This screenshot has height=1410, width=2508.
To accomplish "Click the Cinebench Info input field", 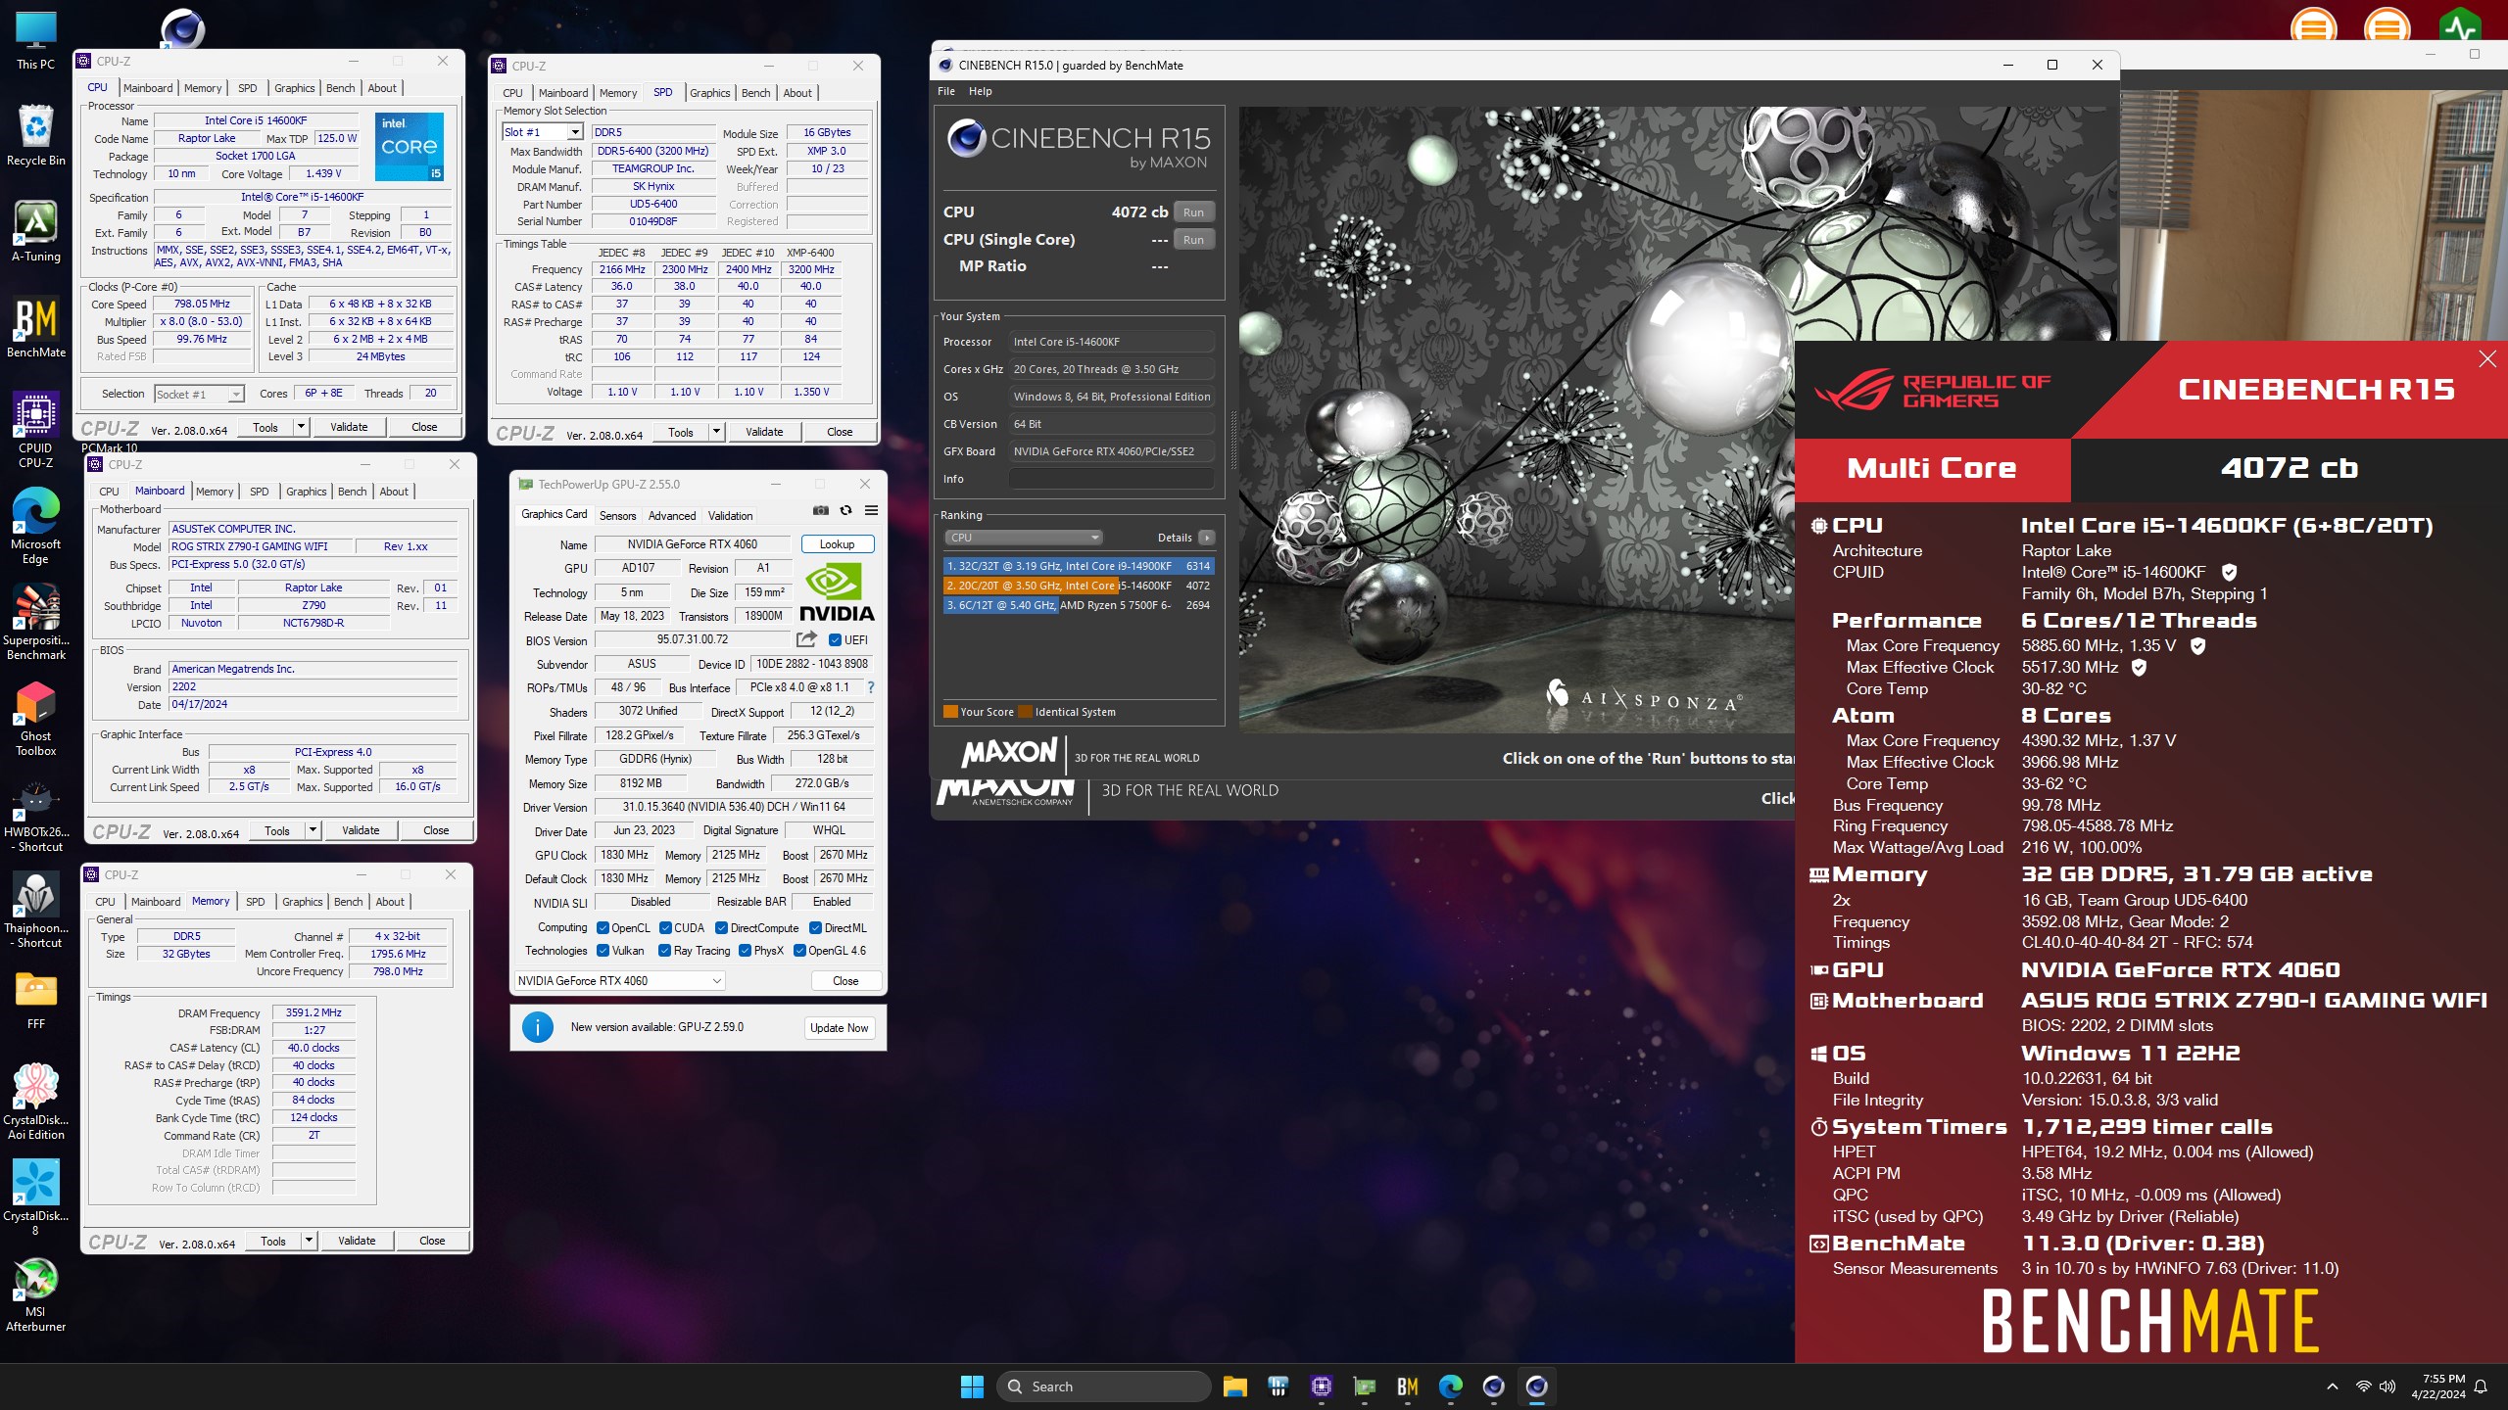I will coord(1111,479).
